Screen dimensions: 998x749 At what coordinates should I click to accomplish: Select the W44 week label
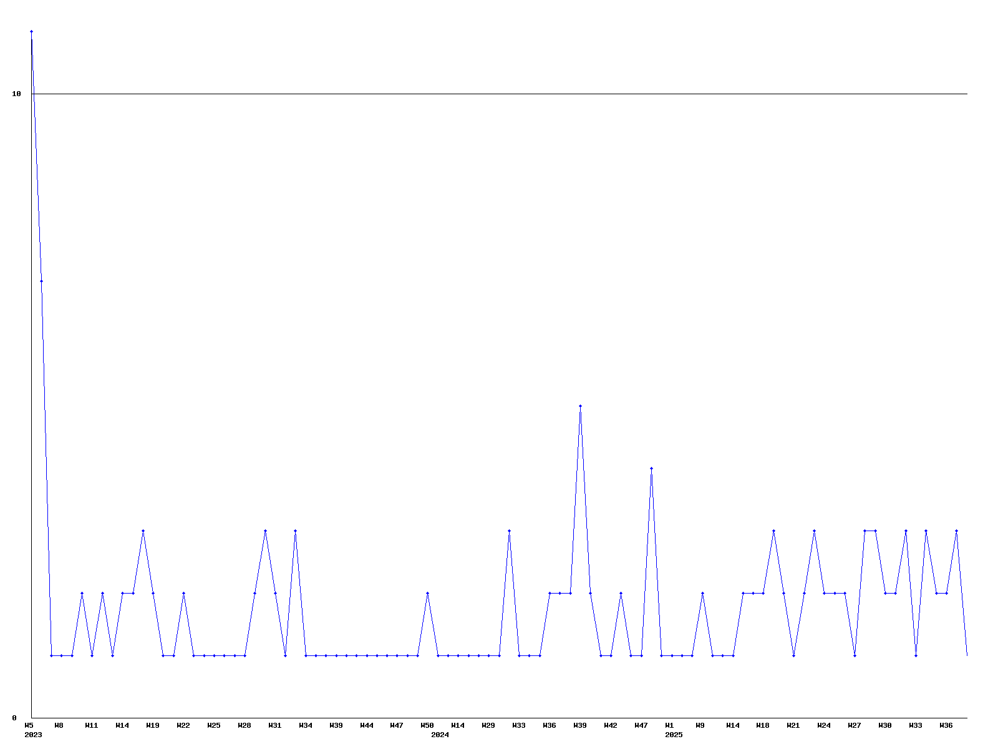367,725
